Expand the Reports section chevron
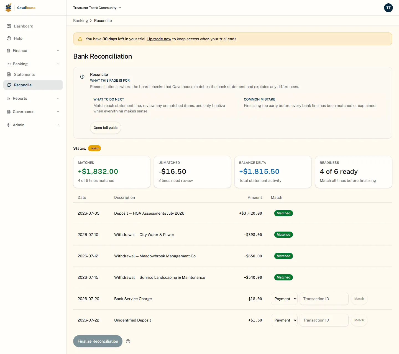The width and height of the screenshot is (399, 354). (58, 98)
